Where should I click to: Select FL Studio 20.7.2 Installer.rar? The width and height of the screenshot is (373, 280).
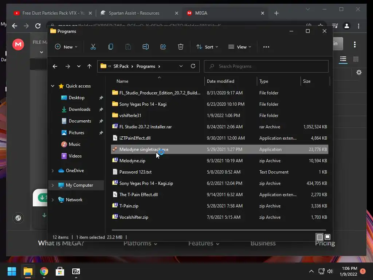[219, 127]
